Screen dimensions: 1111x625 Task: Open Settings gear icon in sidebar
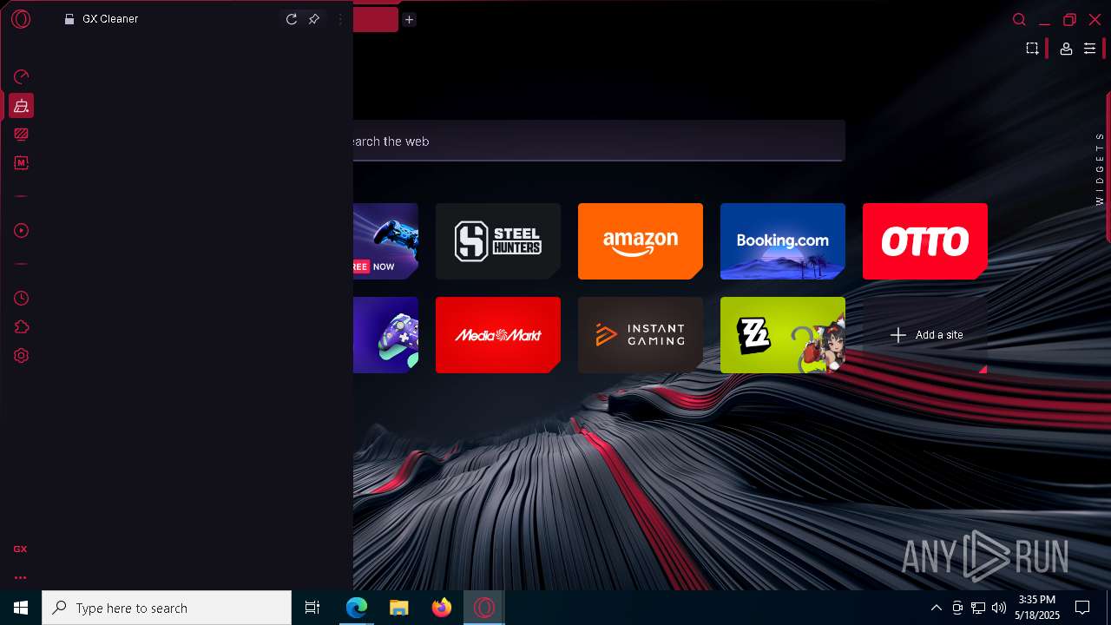click(x=22, y=356)
